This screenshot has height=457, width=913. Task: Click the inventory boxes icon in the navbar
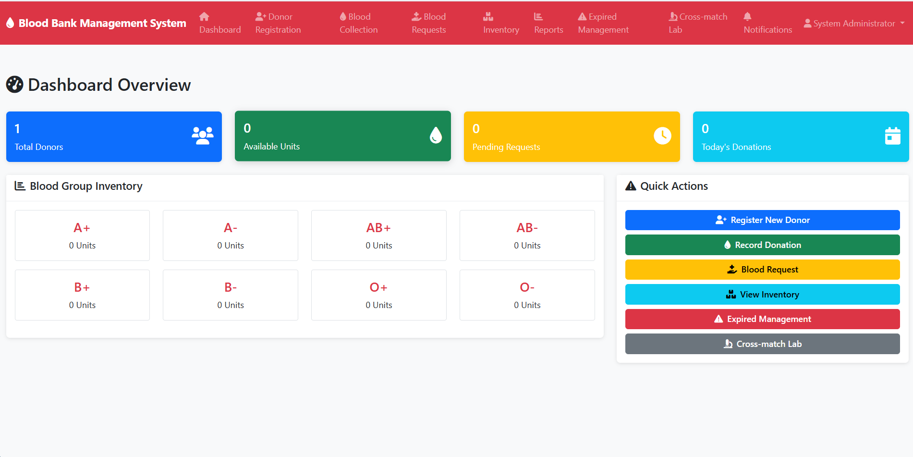(x=488, y=16)
